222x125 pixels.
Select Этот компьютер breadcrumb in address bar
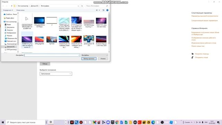[23, 6]
